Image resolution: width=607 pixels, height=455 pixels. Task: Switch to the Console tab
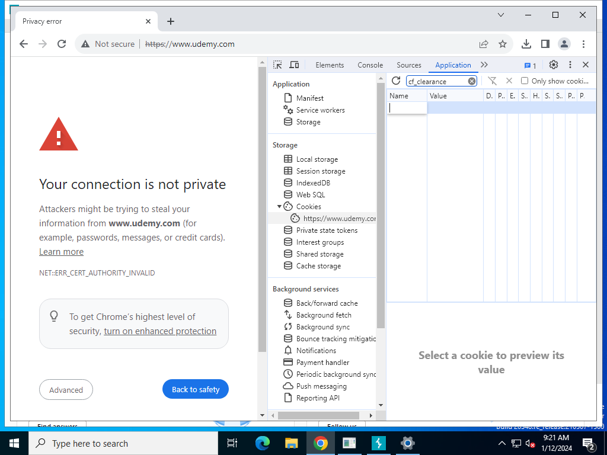pyautogui.click(x=370, y=65)
